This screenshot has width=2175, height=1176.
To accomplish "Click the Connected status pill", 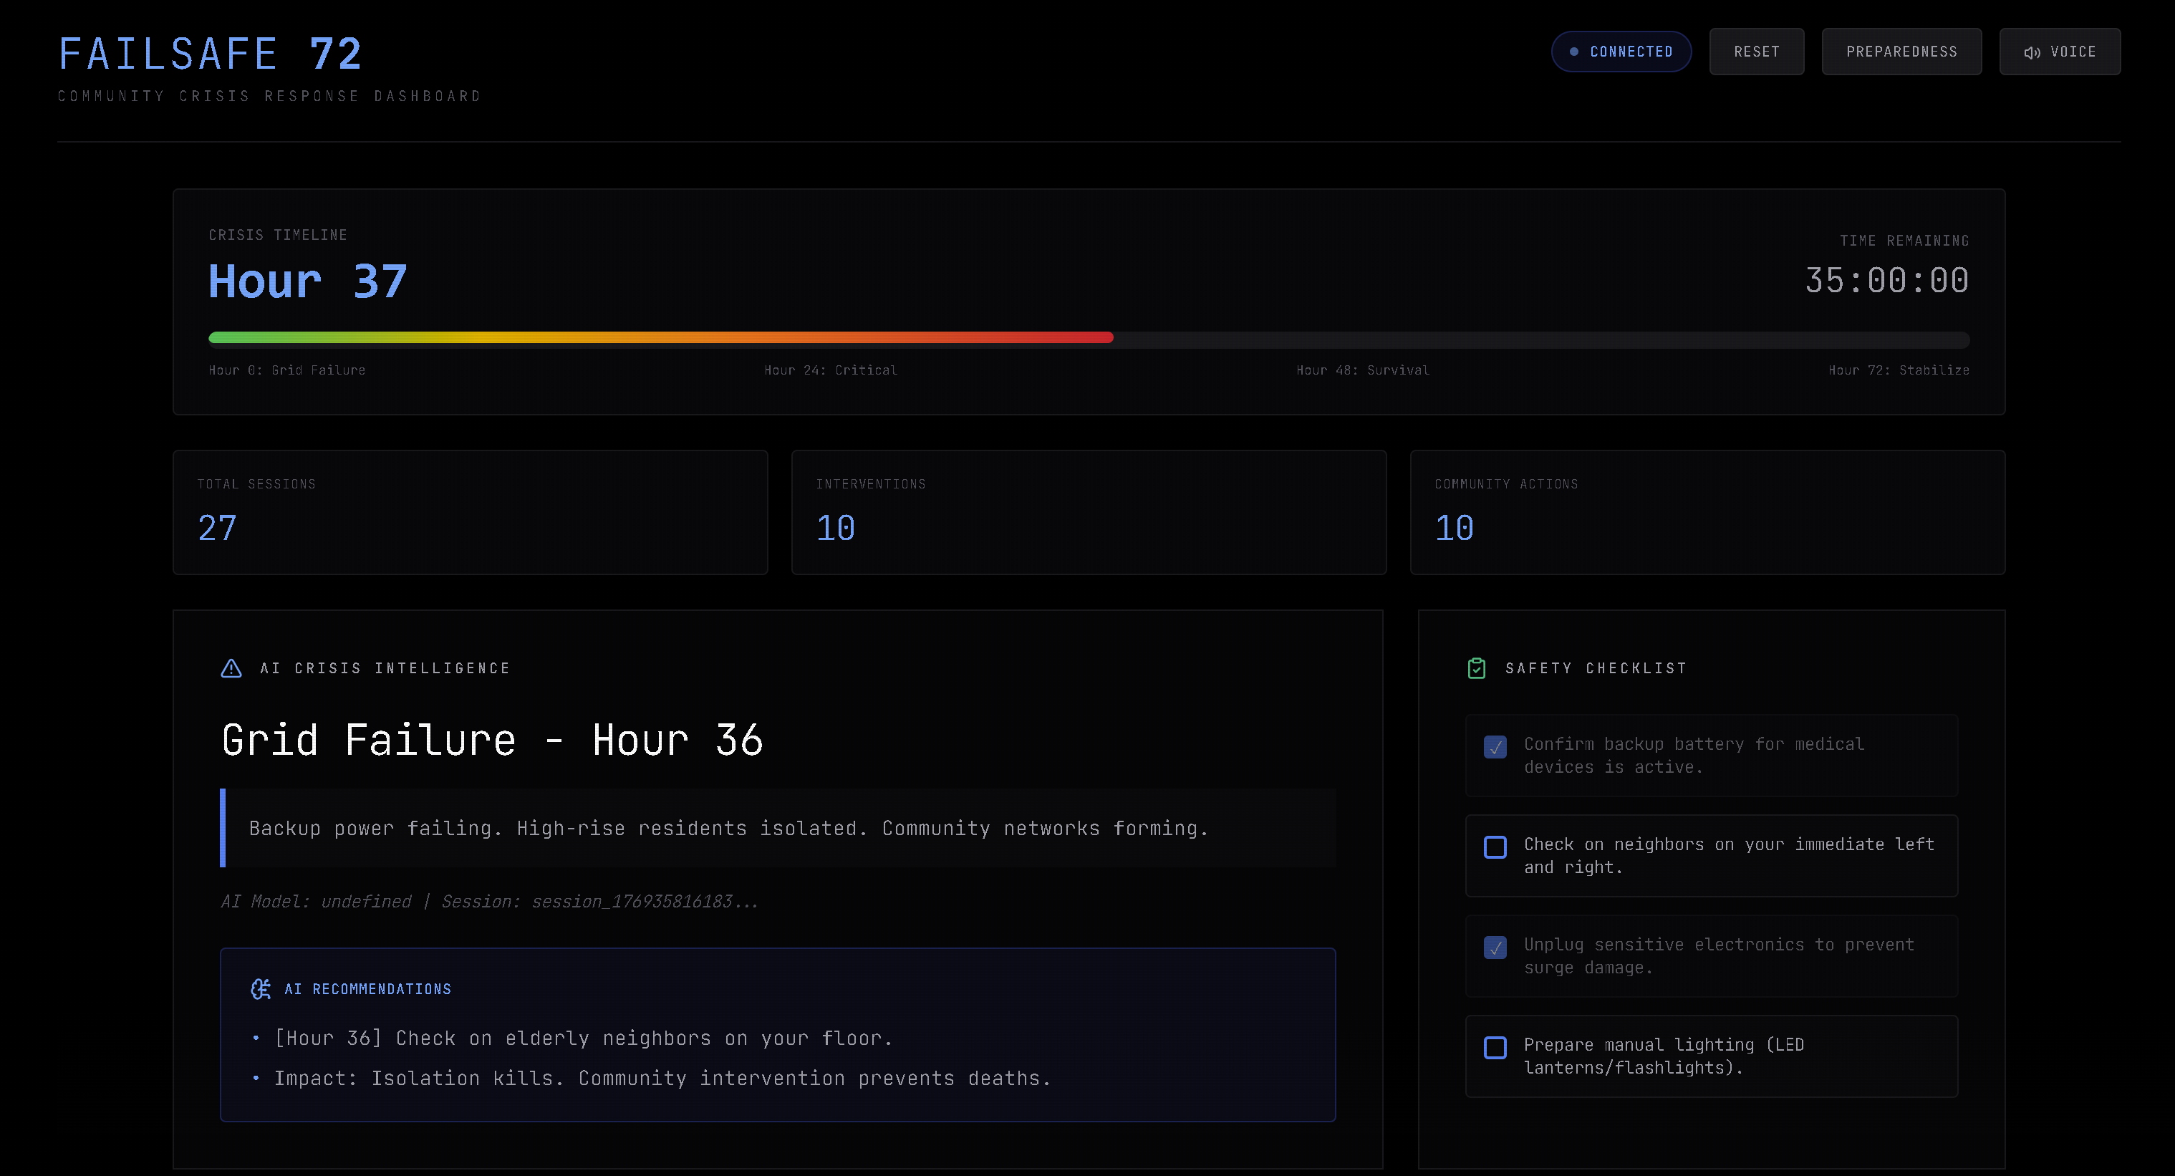I will [x=1621, y=52].
